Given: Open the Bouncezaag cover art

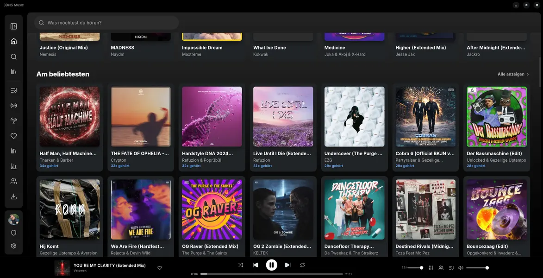Looking at the screenshot, I should click(x=497, y=209).
